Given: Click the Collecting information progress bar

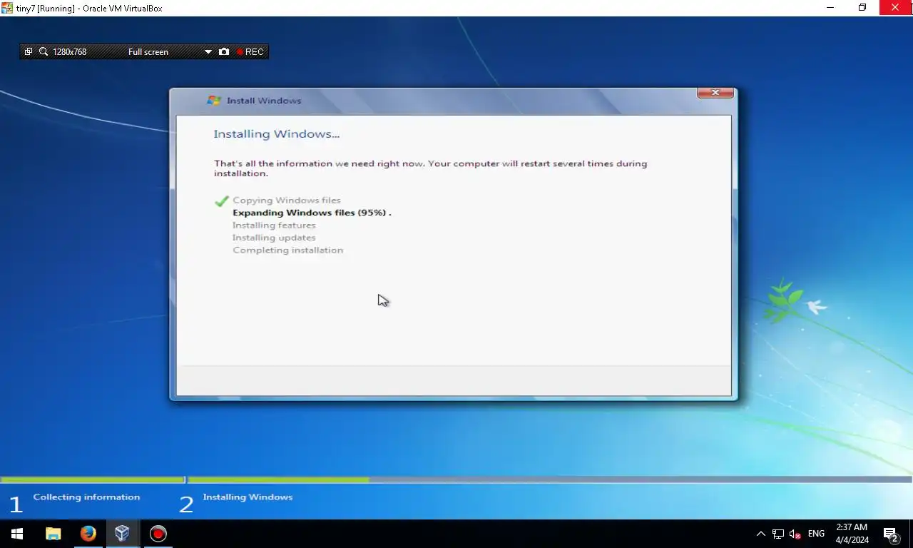Looking at the screenshot, I should point(92,480).
